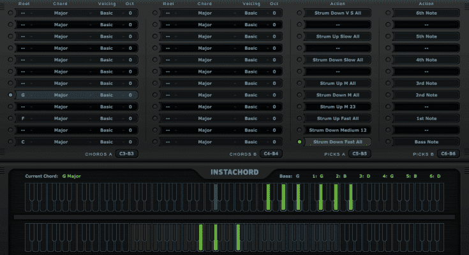469x255 pixels.
Task: Click the LED beside Strum Down V S All
Action: pos(299,13)
